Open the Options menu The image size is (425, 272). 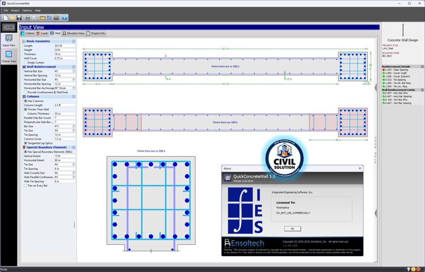click(x=27, y=11)
